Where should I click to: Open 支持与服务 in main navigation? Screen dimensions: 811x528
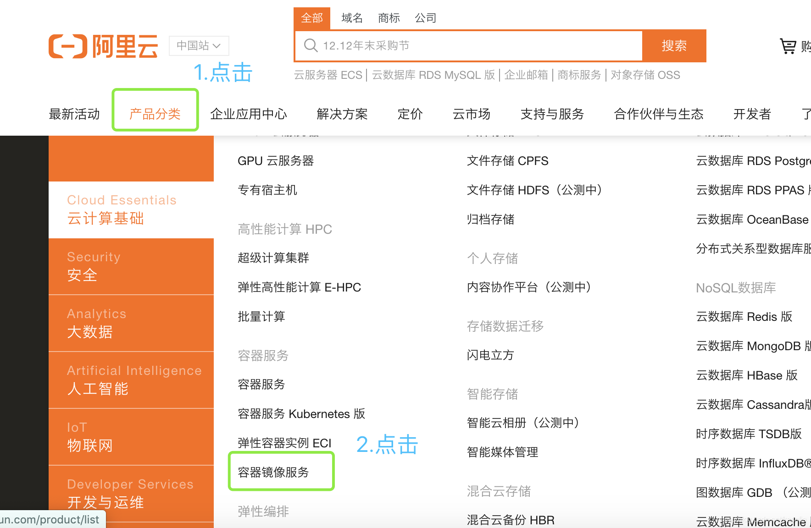(552, 114)
